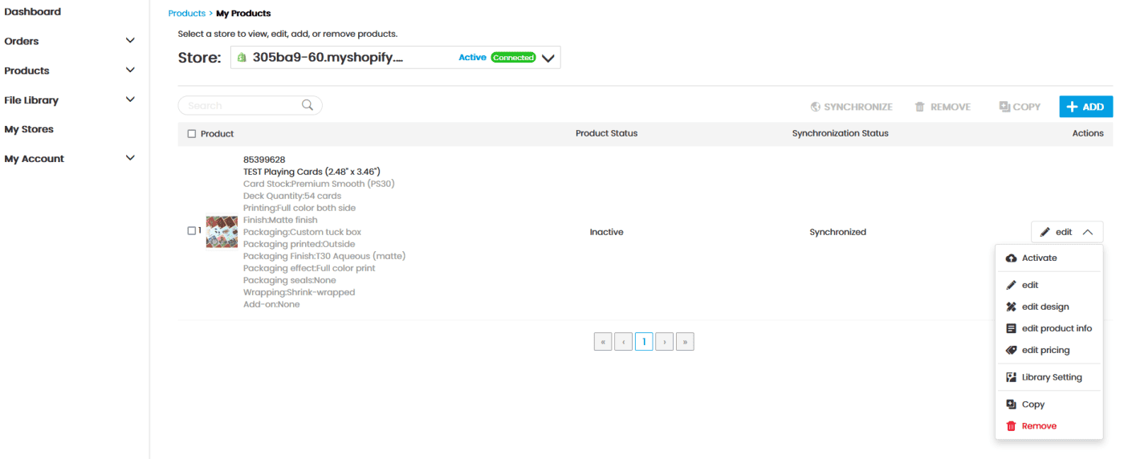The width and height of the screenshot is (1124, 459).
Task: Click the edit pricing tag icon
Action: [x=1012, y=351]
